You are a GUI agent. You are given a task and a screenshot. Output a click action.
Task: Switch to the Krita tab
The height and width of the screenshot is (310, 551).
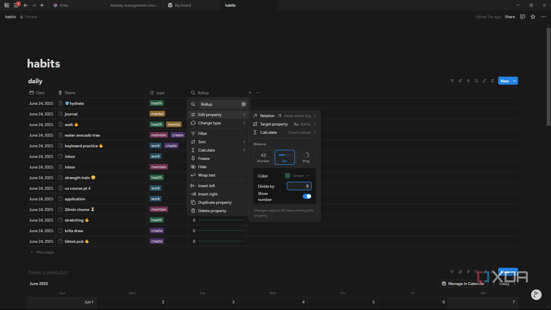(x=78, y=5)
